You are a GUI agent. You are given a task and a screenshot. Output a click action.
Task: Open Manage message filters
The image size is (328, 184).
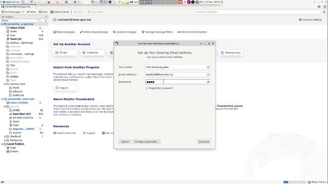pos(157,32)
